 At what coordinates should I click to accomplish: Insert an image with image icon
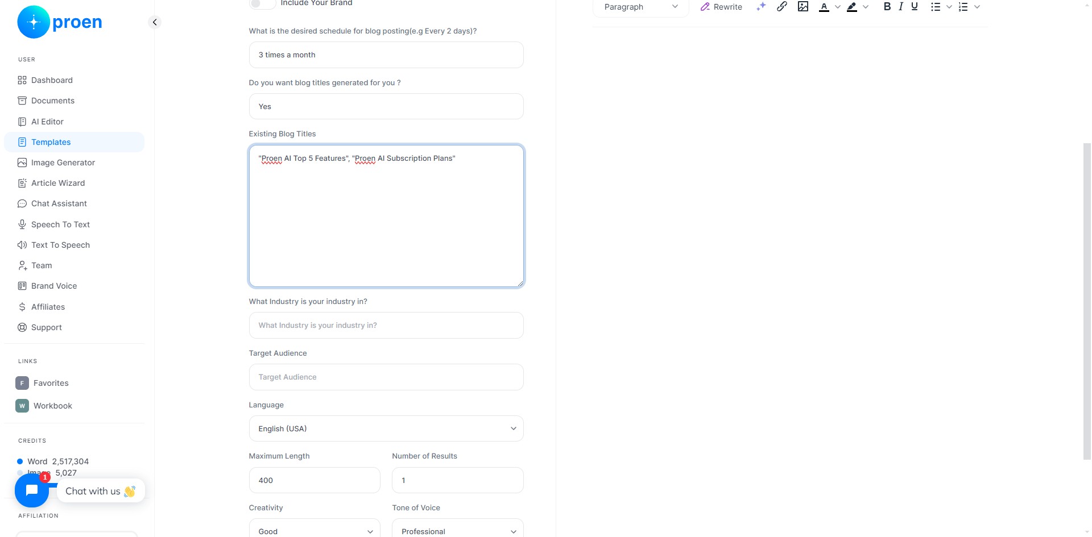[x=803, y=7]
